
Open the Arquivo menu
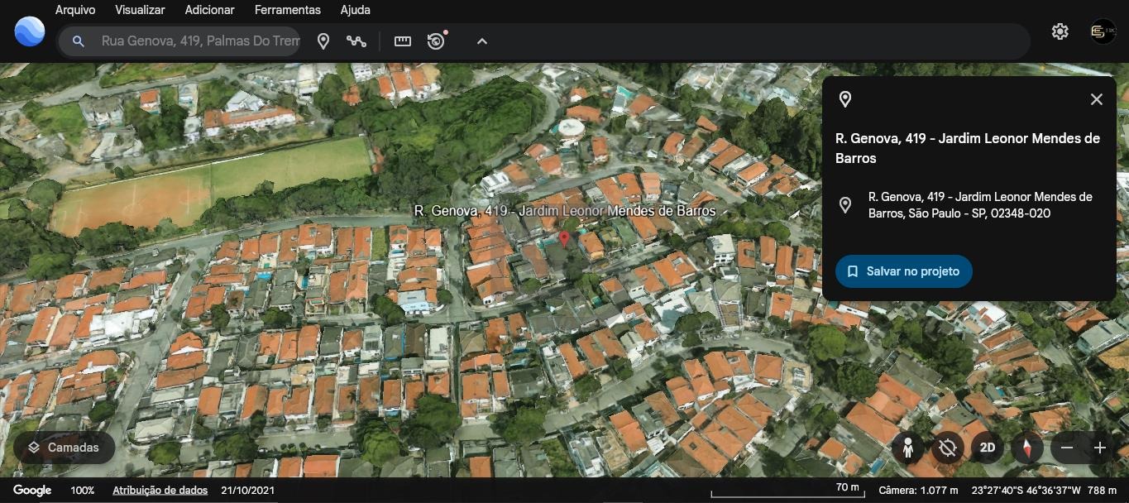[75, 10]
